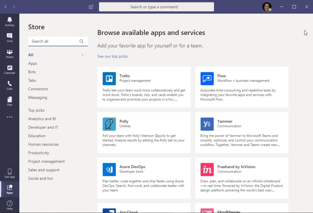Select the Bots category

point(32,72)
